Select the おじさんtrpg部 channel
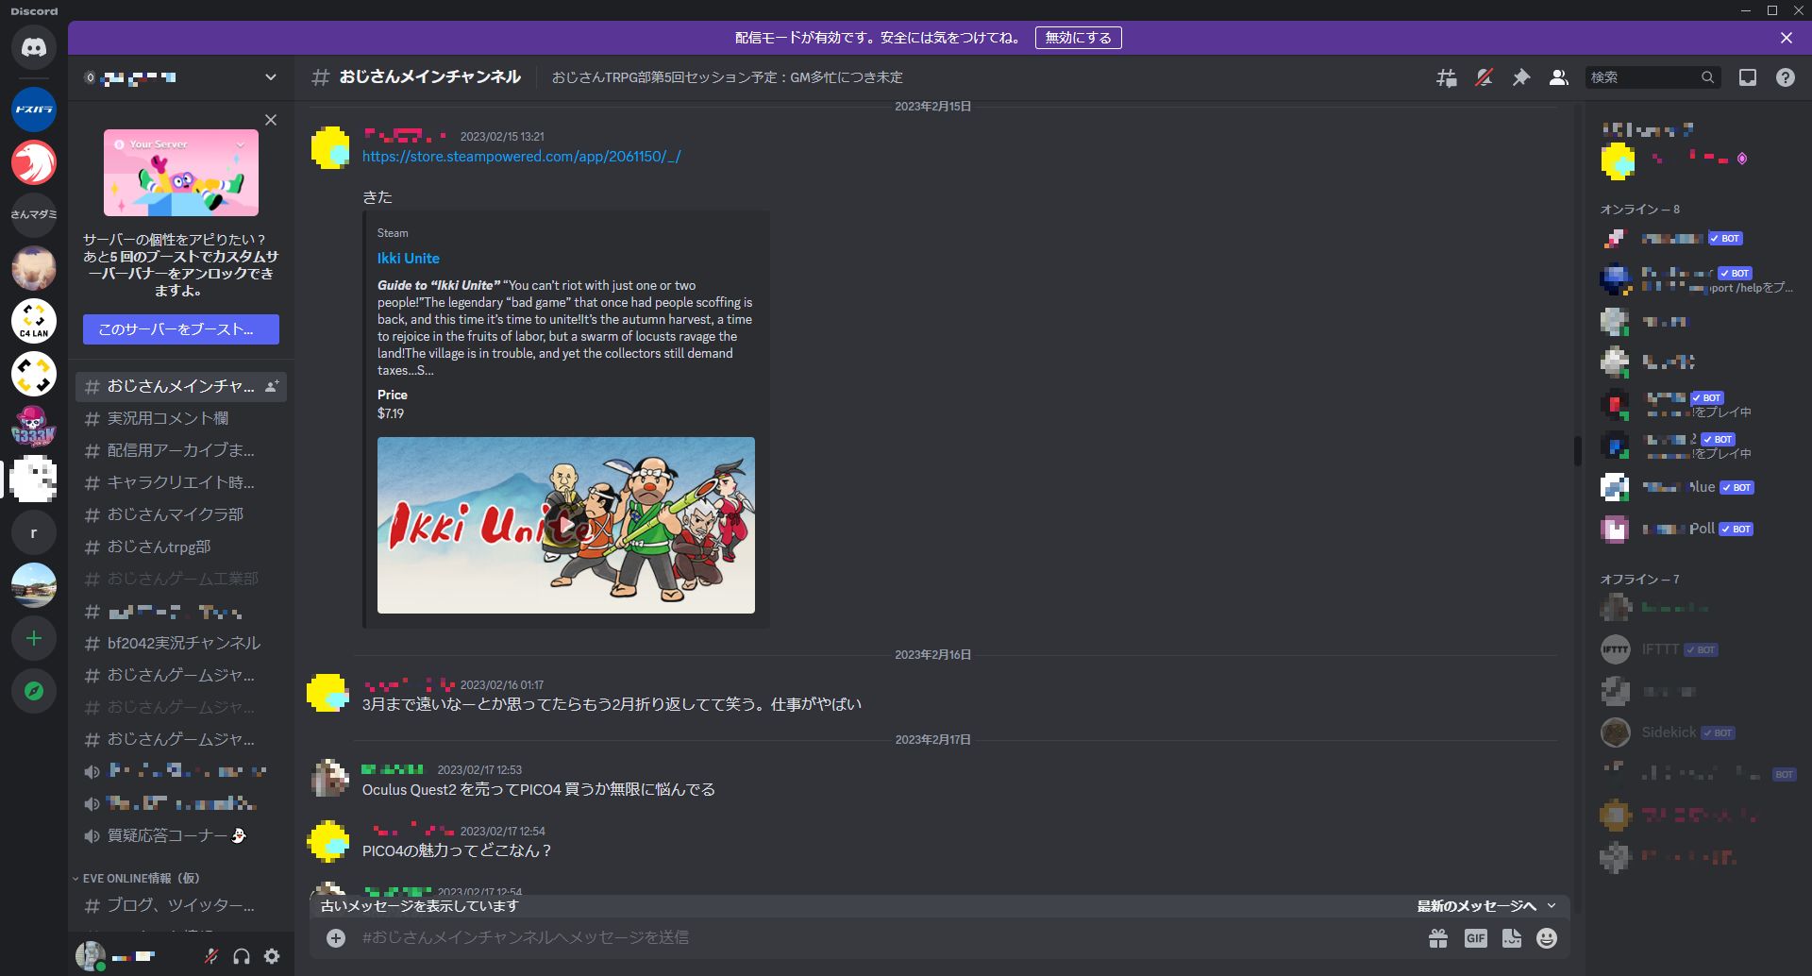This screenshot has height=976, width=1812. tap(154, 547)
